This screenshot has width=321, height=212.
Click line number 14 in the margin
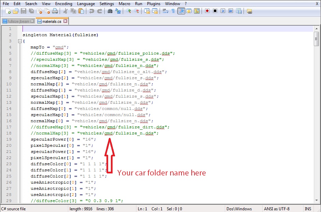[9, 109]
